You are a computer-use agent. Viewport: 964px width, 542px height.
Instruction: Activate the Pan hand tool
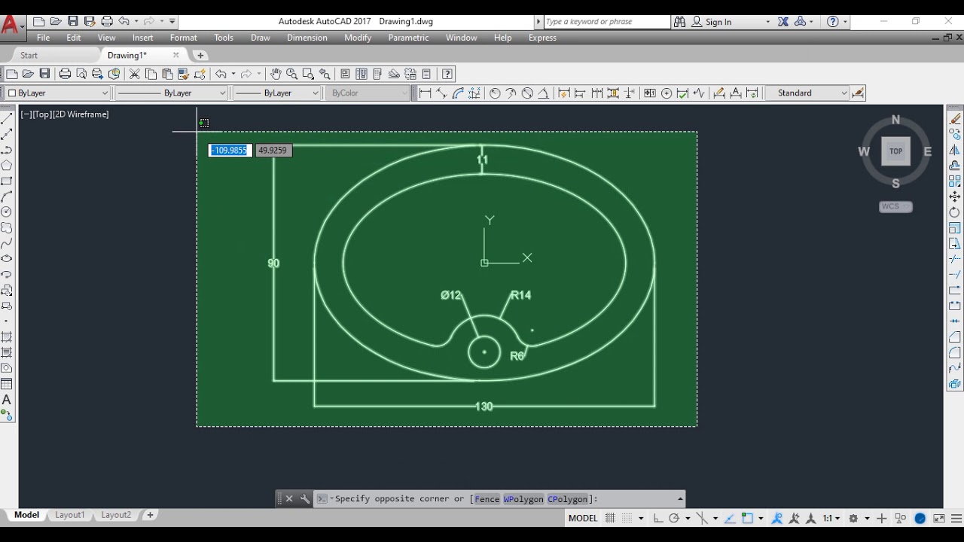[x=276, y=74]
